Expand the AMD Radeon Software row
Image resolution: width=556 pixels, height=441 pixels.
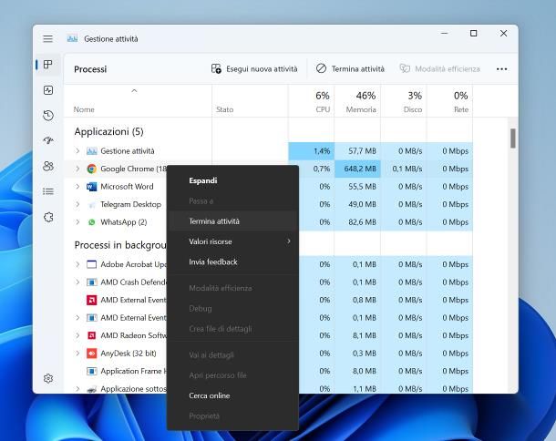(77, 335)
